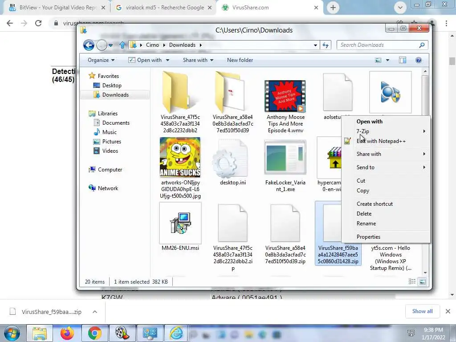Select the SpongeBob artworks jpg thumbnail
Image resolution: width=456 pixels, height=342 pixels.
tap(180, 157)
